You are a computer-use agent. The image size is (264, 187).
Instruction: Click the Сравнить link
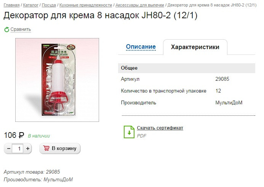coord(21,29)
